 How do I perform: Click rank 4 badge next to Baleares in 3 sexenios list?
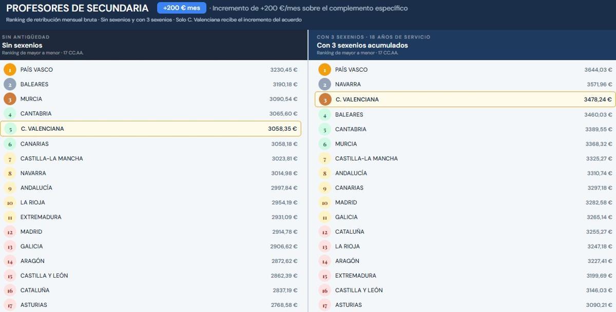[324, 115]
